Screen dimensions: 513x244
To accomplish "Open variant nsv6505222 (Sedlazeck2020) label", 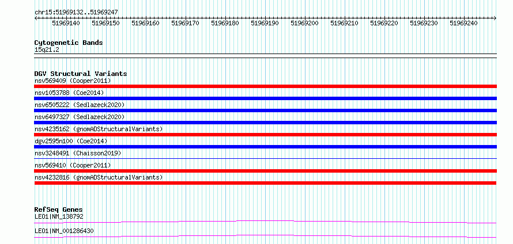I will point(80,105).
